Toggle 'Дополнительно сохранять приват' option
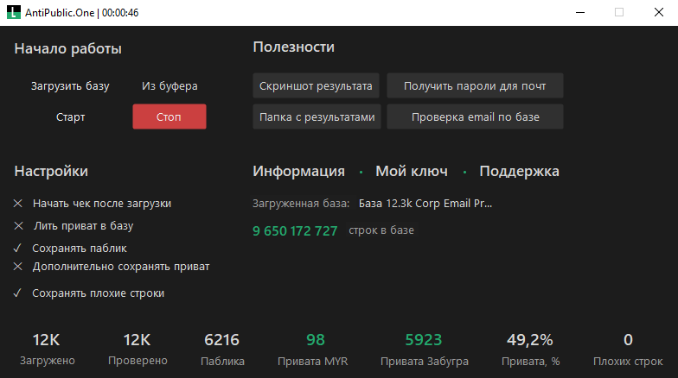 click(18, 267)
